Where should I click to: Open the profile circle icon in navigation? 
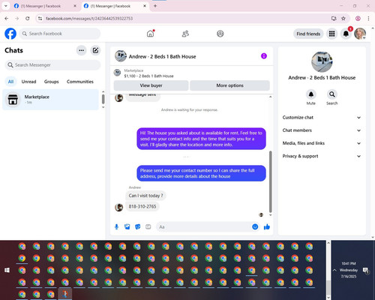pos(220,34)
